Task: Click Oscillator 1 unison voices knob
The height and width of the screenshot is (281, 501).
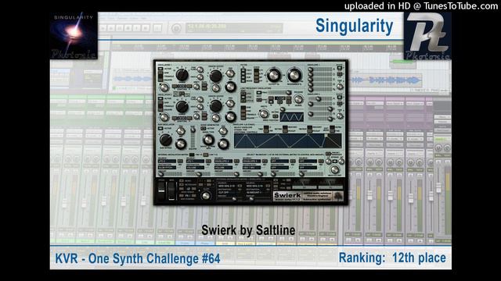Action: click(x=215, y=76)
